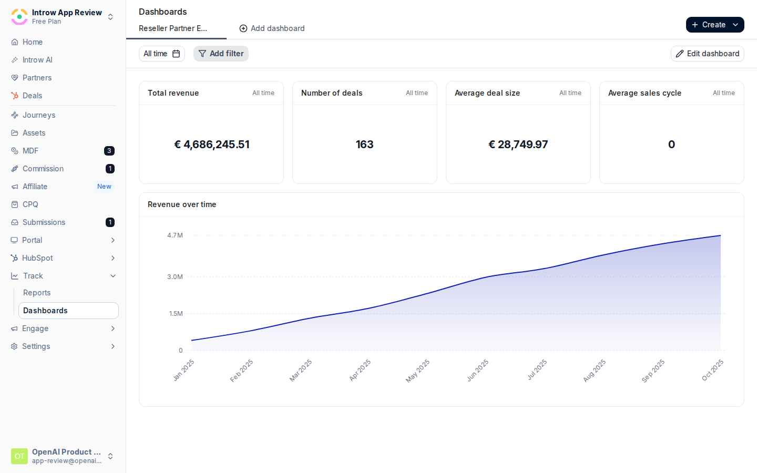Screen dimensions: 757x473
Task: Click the Introw AI sidebar label
Action: [x=37, y=60]
